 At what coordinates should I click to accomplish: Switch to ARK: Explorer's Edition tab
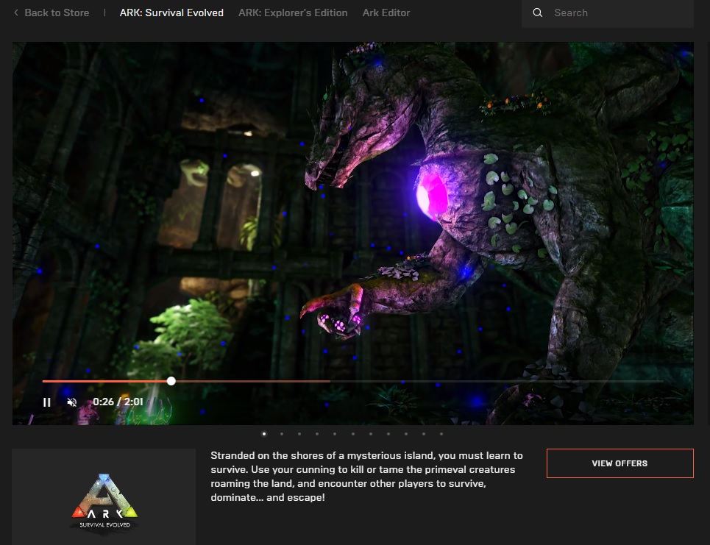point(293,13)
